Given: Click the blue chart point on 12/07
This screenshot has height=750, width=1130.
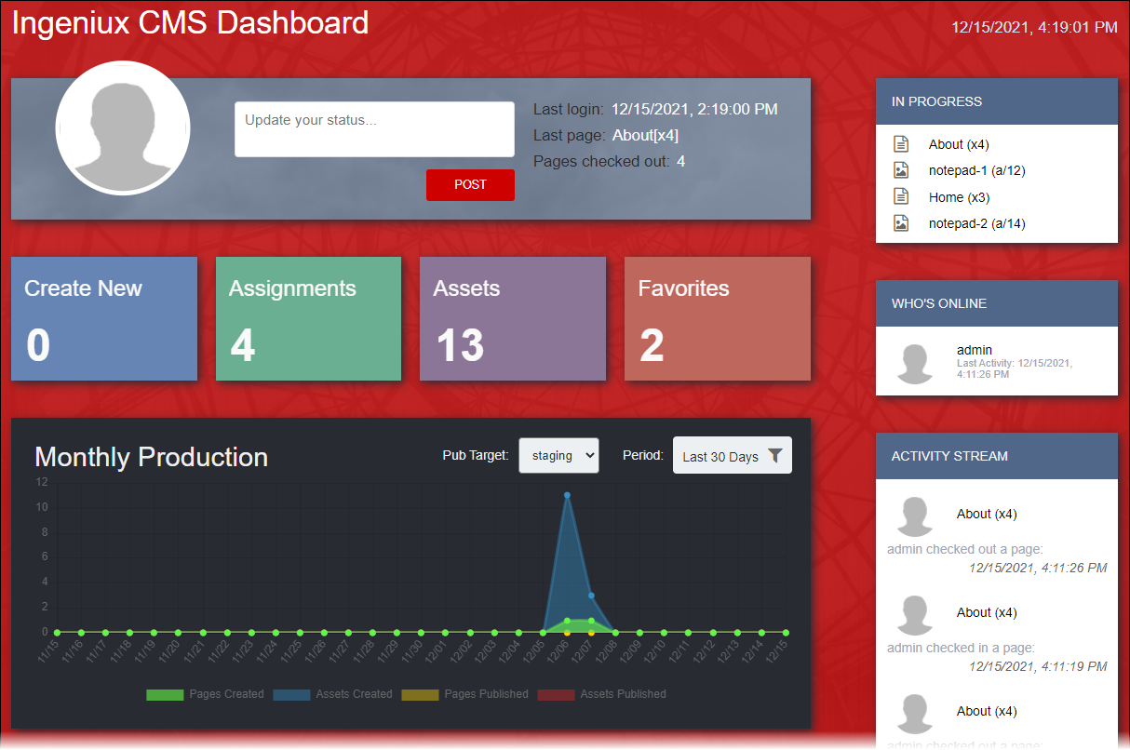Looking at the screenshot, I should [591, 596].
